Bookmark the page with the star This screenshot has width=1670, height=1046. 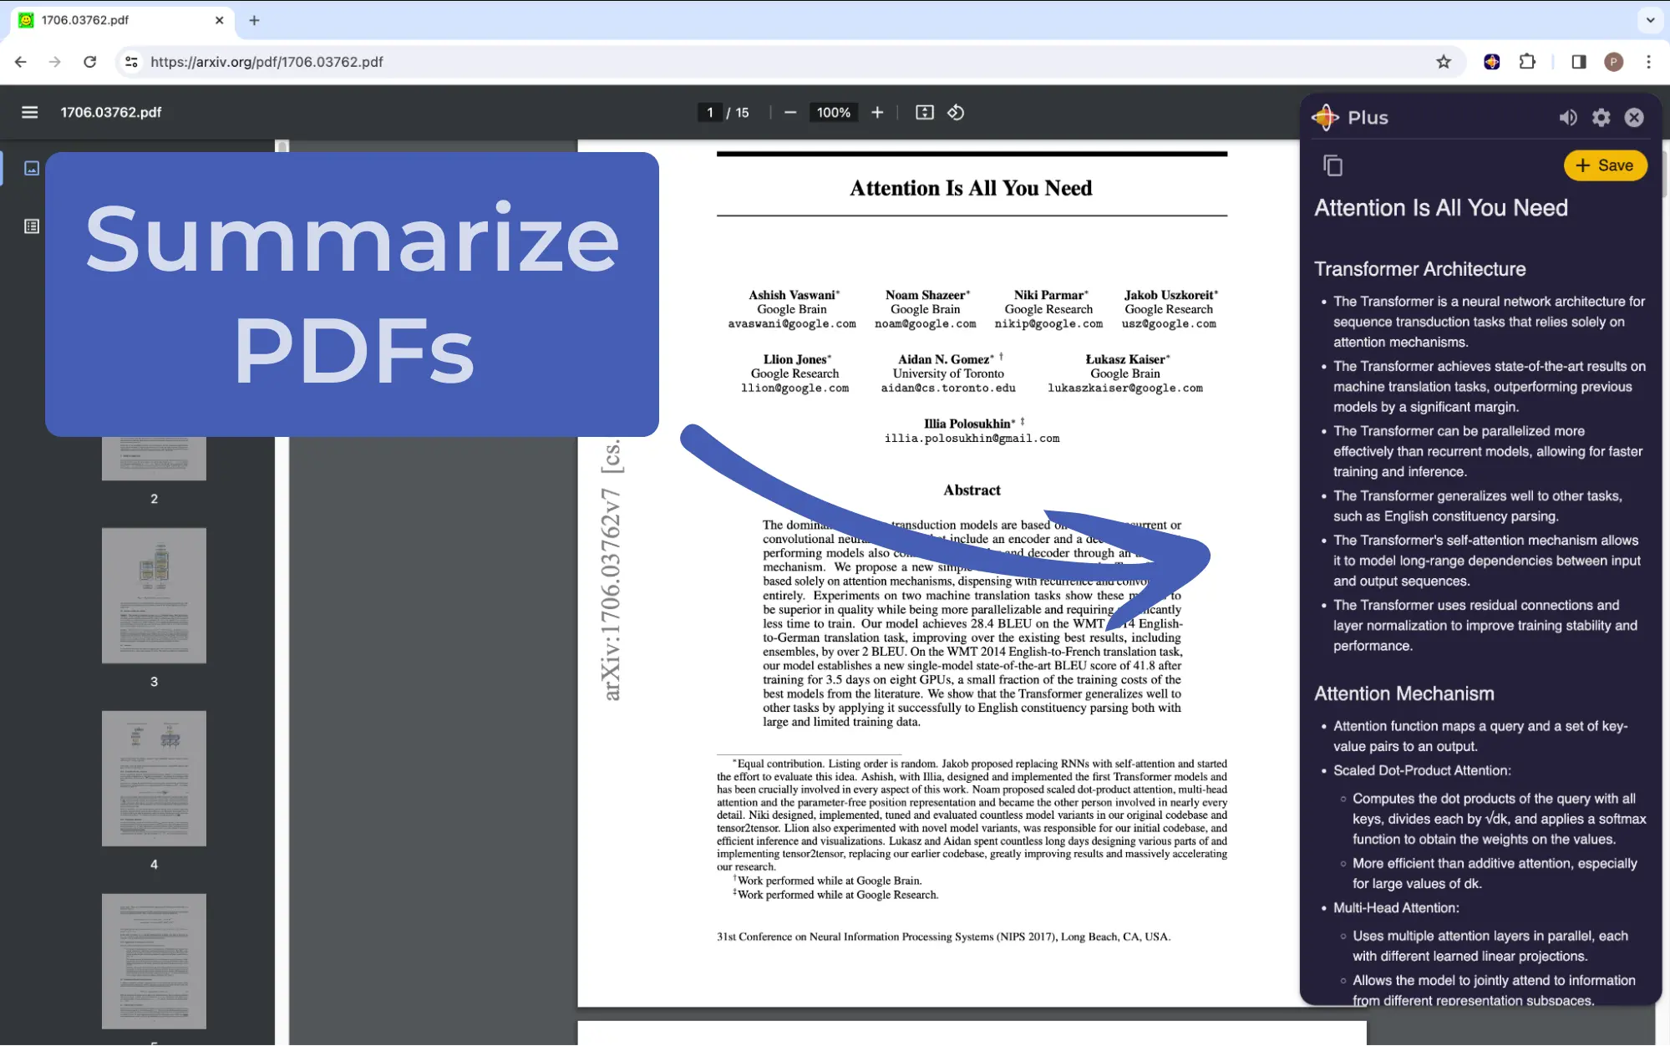[1444, 62]
